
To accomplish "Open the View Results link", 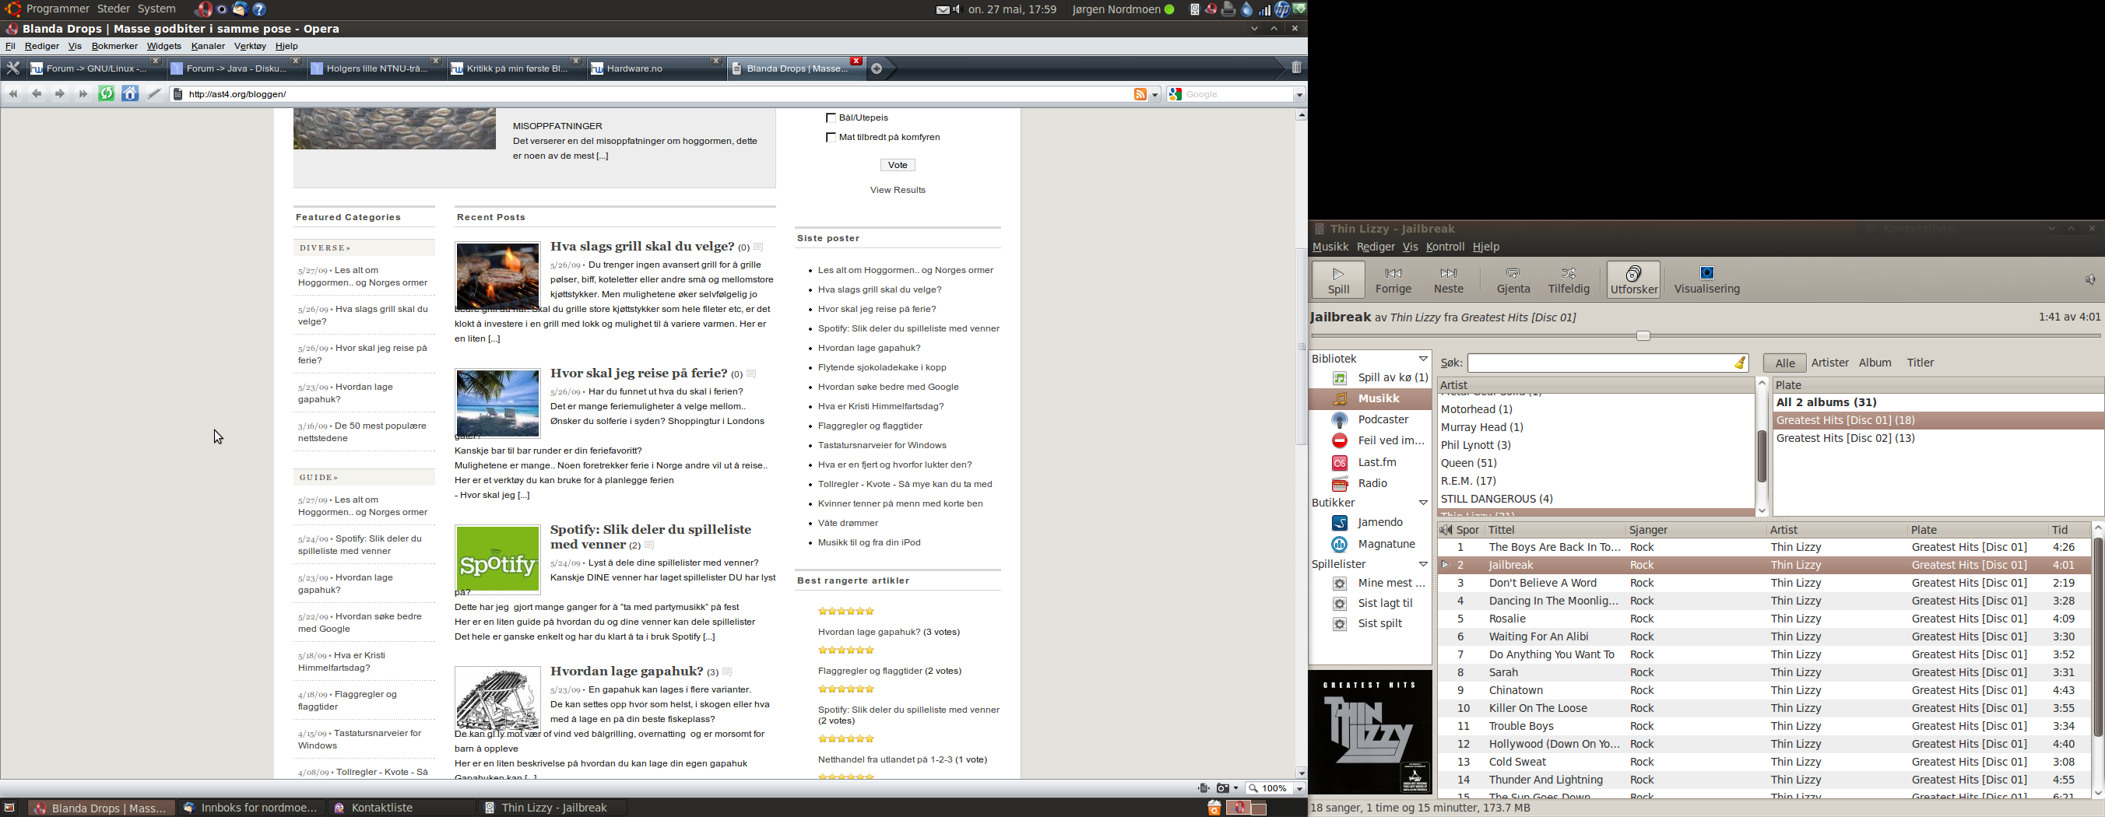I will (x=898, y=191).
